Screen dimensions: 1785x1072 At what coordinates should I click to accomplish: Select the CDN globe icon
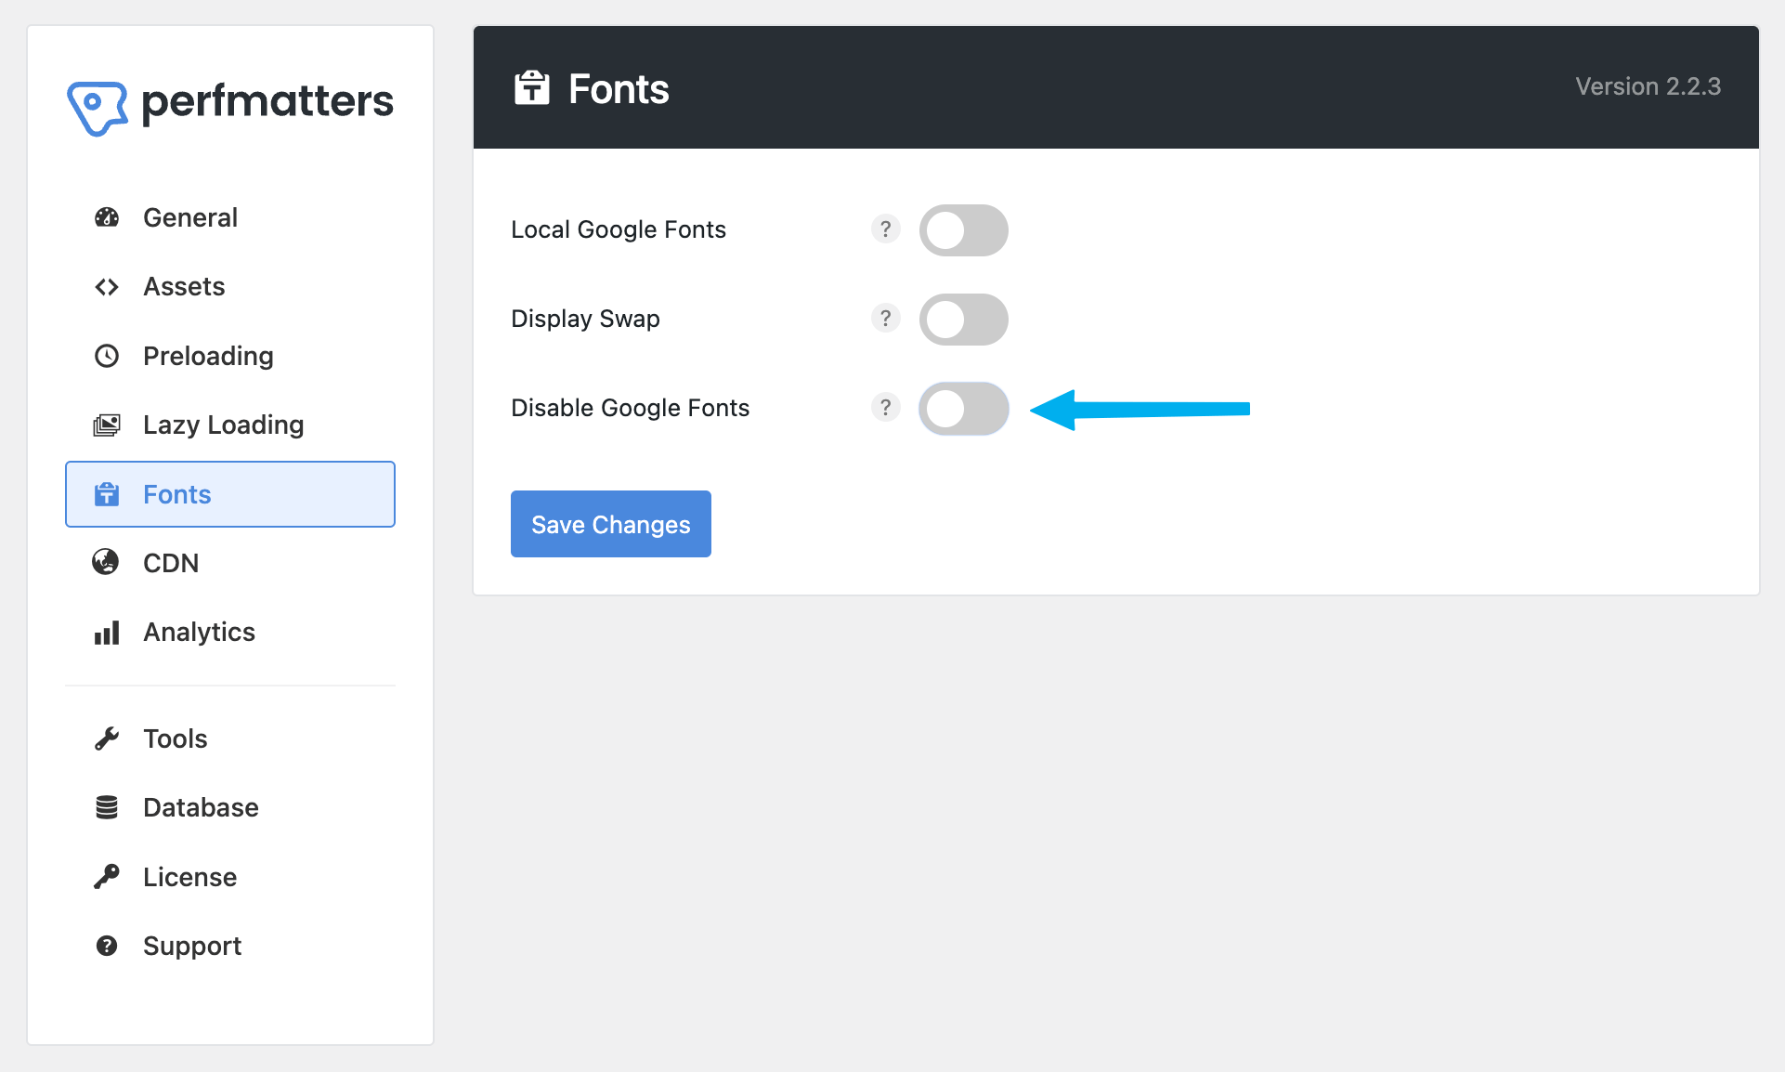tap(107, 563)
